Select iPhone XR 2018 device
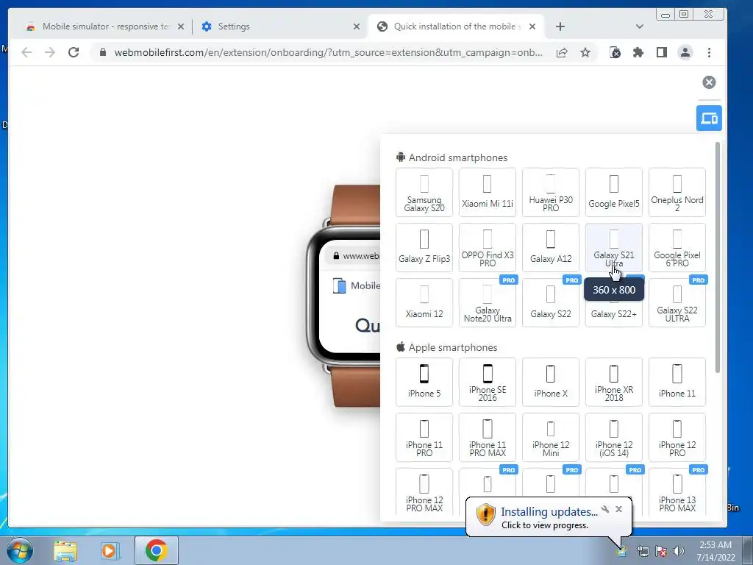The width and height of the screenshot is (753, 565). (614, 382)
